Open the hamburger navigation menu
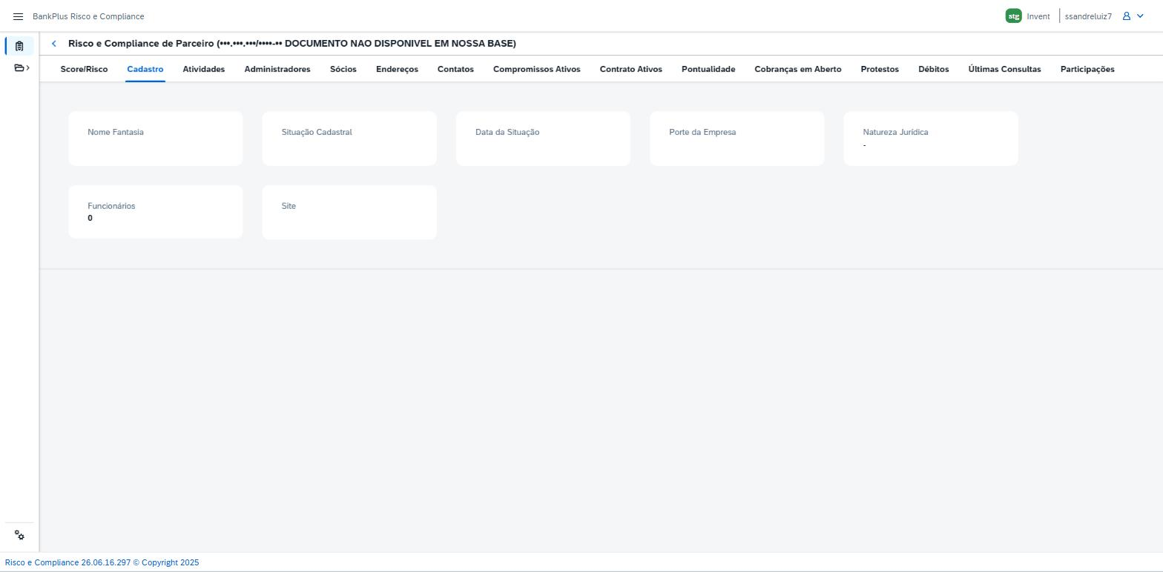Viewport: 1163px width, 572px height. tap(19, 16)
